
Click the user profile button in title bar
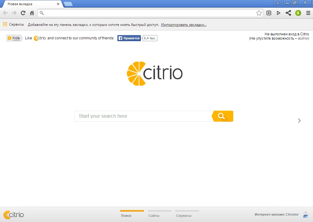pyautogui.click(x=278, y=2)
